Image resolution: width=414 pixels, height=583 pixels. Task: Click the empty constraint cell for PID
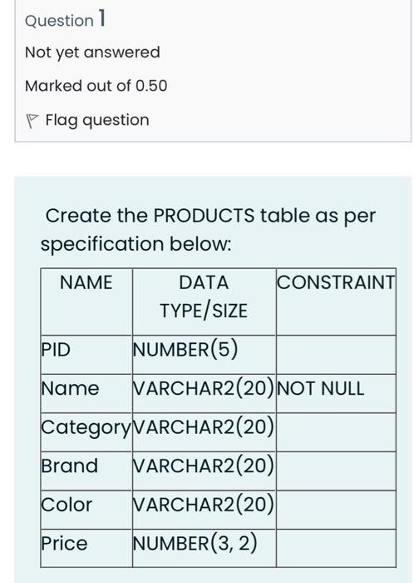pyautogui.click(x=336, y=354)
